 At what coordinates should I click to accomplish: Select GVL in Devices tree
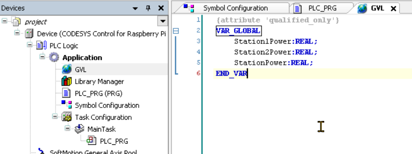coord(80,69)
